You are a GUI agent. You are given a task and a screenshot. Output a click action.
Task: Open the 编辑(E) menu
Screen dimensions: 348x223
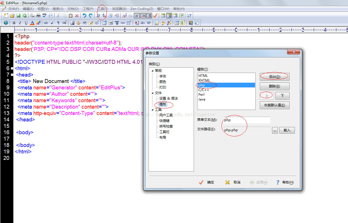[x=28, y=9]
